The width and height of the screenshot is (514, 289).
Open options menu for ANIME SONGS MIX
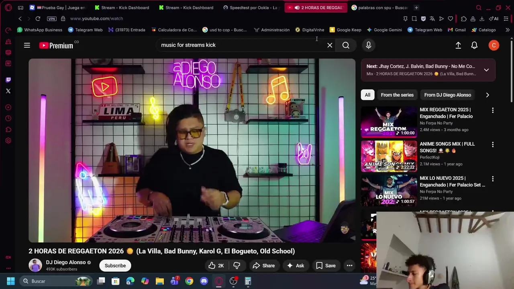pos(493,144)
